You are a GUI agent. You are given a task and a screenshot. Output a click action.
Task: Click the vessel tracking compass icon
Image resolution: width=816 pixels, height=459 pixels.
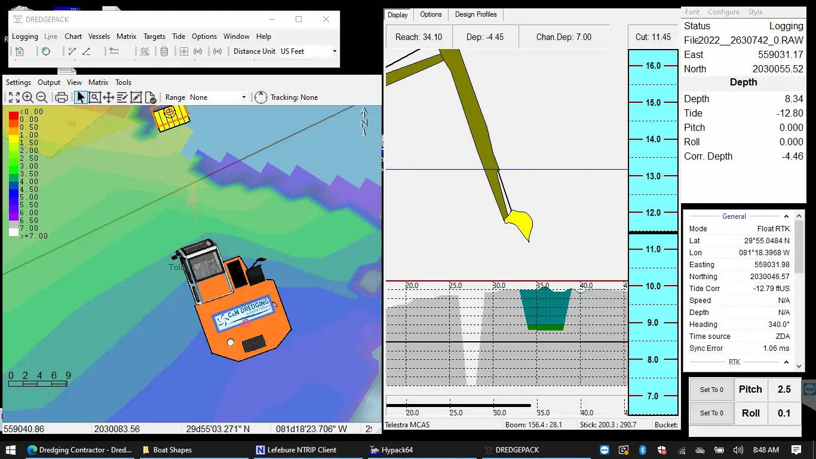tap(261, 97)
